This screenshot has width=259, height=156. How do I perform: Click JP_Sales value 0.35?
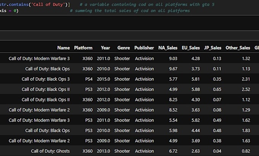(217, 79)
